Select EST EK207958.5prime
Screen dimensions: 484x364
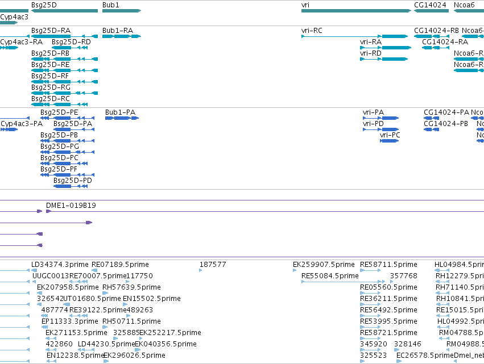pos(39,293)
